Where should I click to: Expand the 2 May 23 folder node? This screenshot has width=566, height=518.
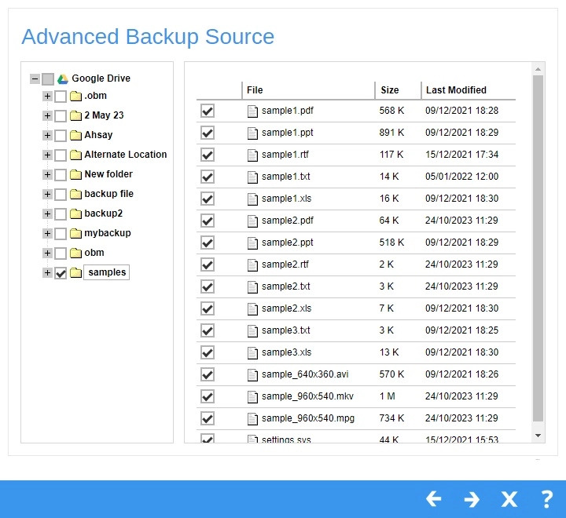[x=47, y=115]
